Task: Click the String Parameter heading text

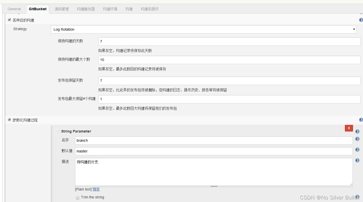Action: (x=76, y=131)
